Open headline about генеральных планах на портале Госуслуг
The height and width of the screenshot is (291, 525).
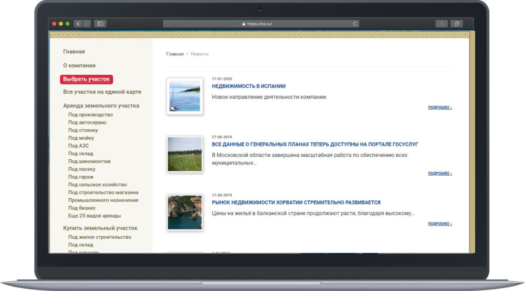point(315,144)
